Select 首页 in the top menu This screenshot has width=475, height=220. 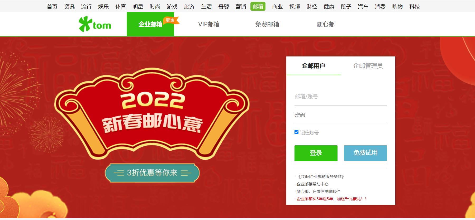coord(52,7)
